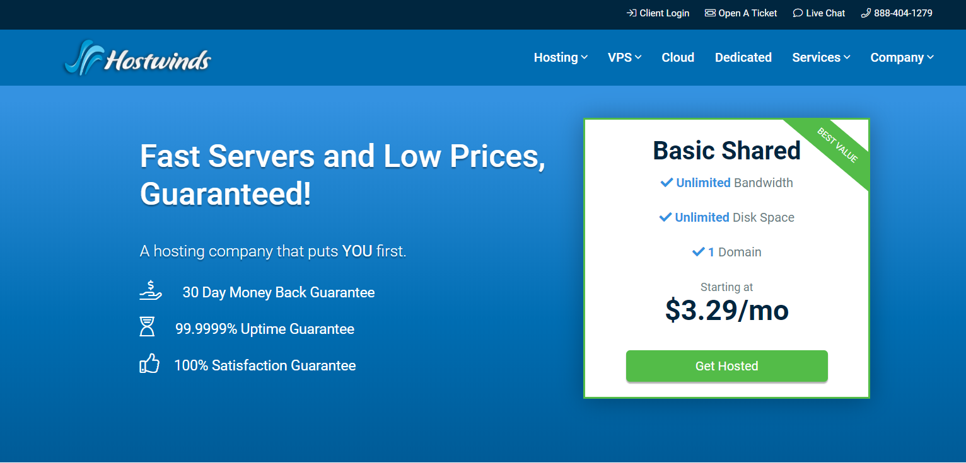Viewport: 966px width, 463px height.
Task: Expand the Hosting dropdown menu
Action: (x=561, y=57)
